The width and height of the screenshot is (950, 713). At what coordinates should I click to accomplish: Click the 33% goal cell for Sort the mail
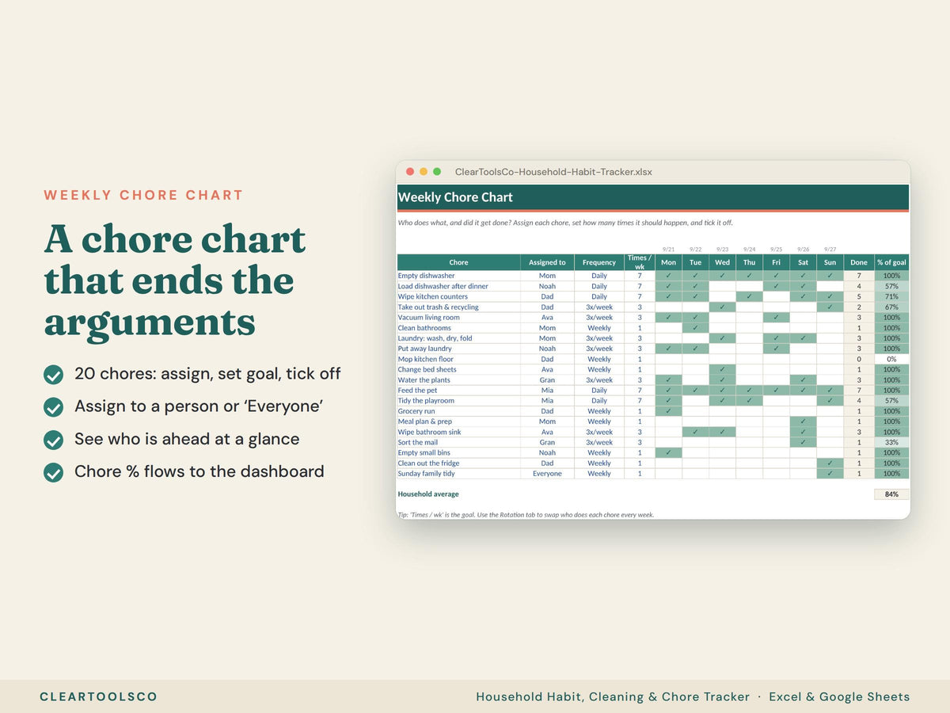coord(891,442)
